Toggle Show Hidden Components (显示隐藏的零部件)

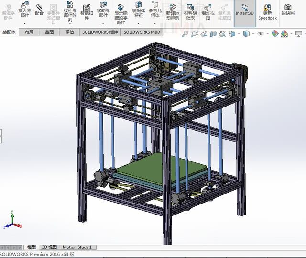tap(121, 12)
